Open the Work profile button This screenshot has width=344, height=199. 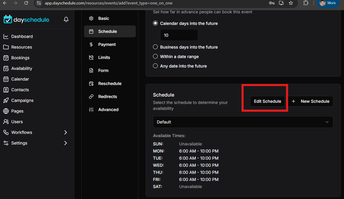(x=328, y=3)
